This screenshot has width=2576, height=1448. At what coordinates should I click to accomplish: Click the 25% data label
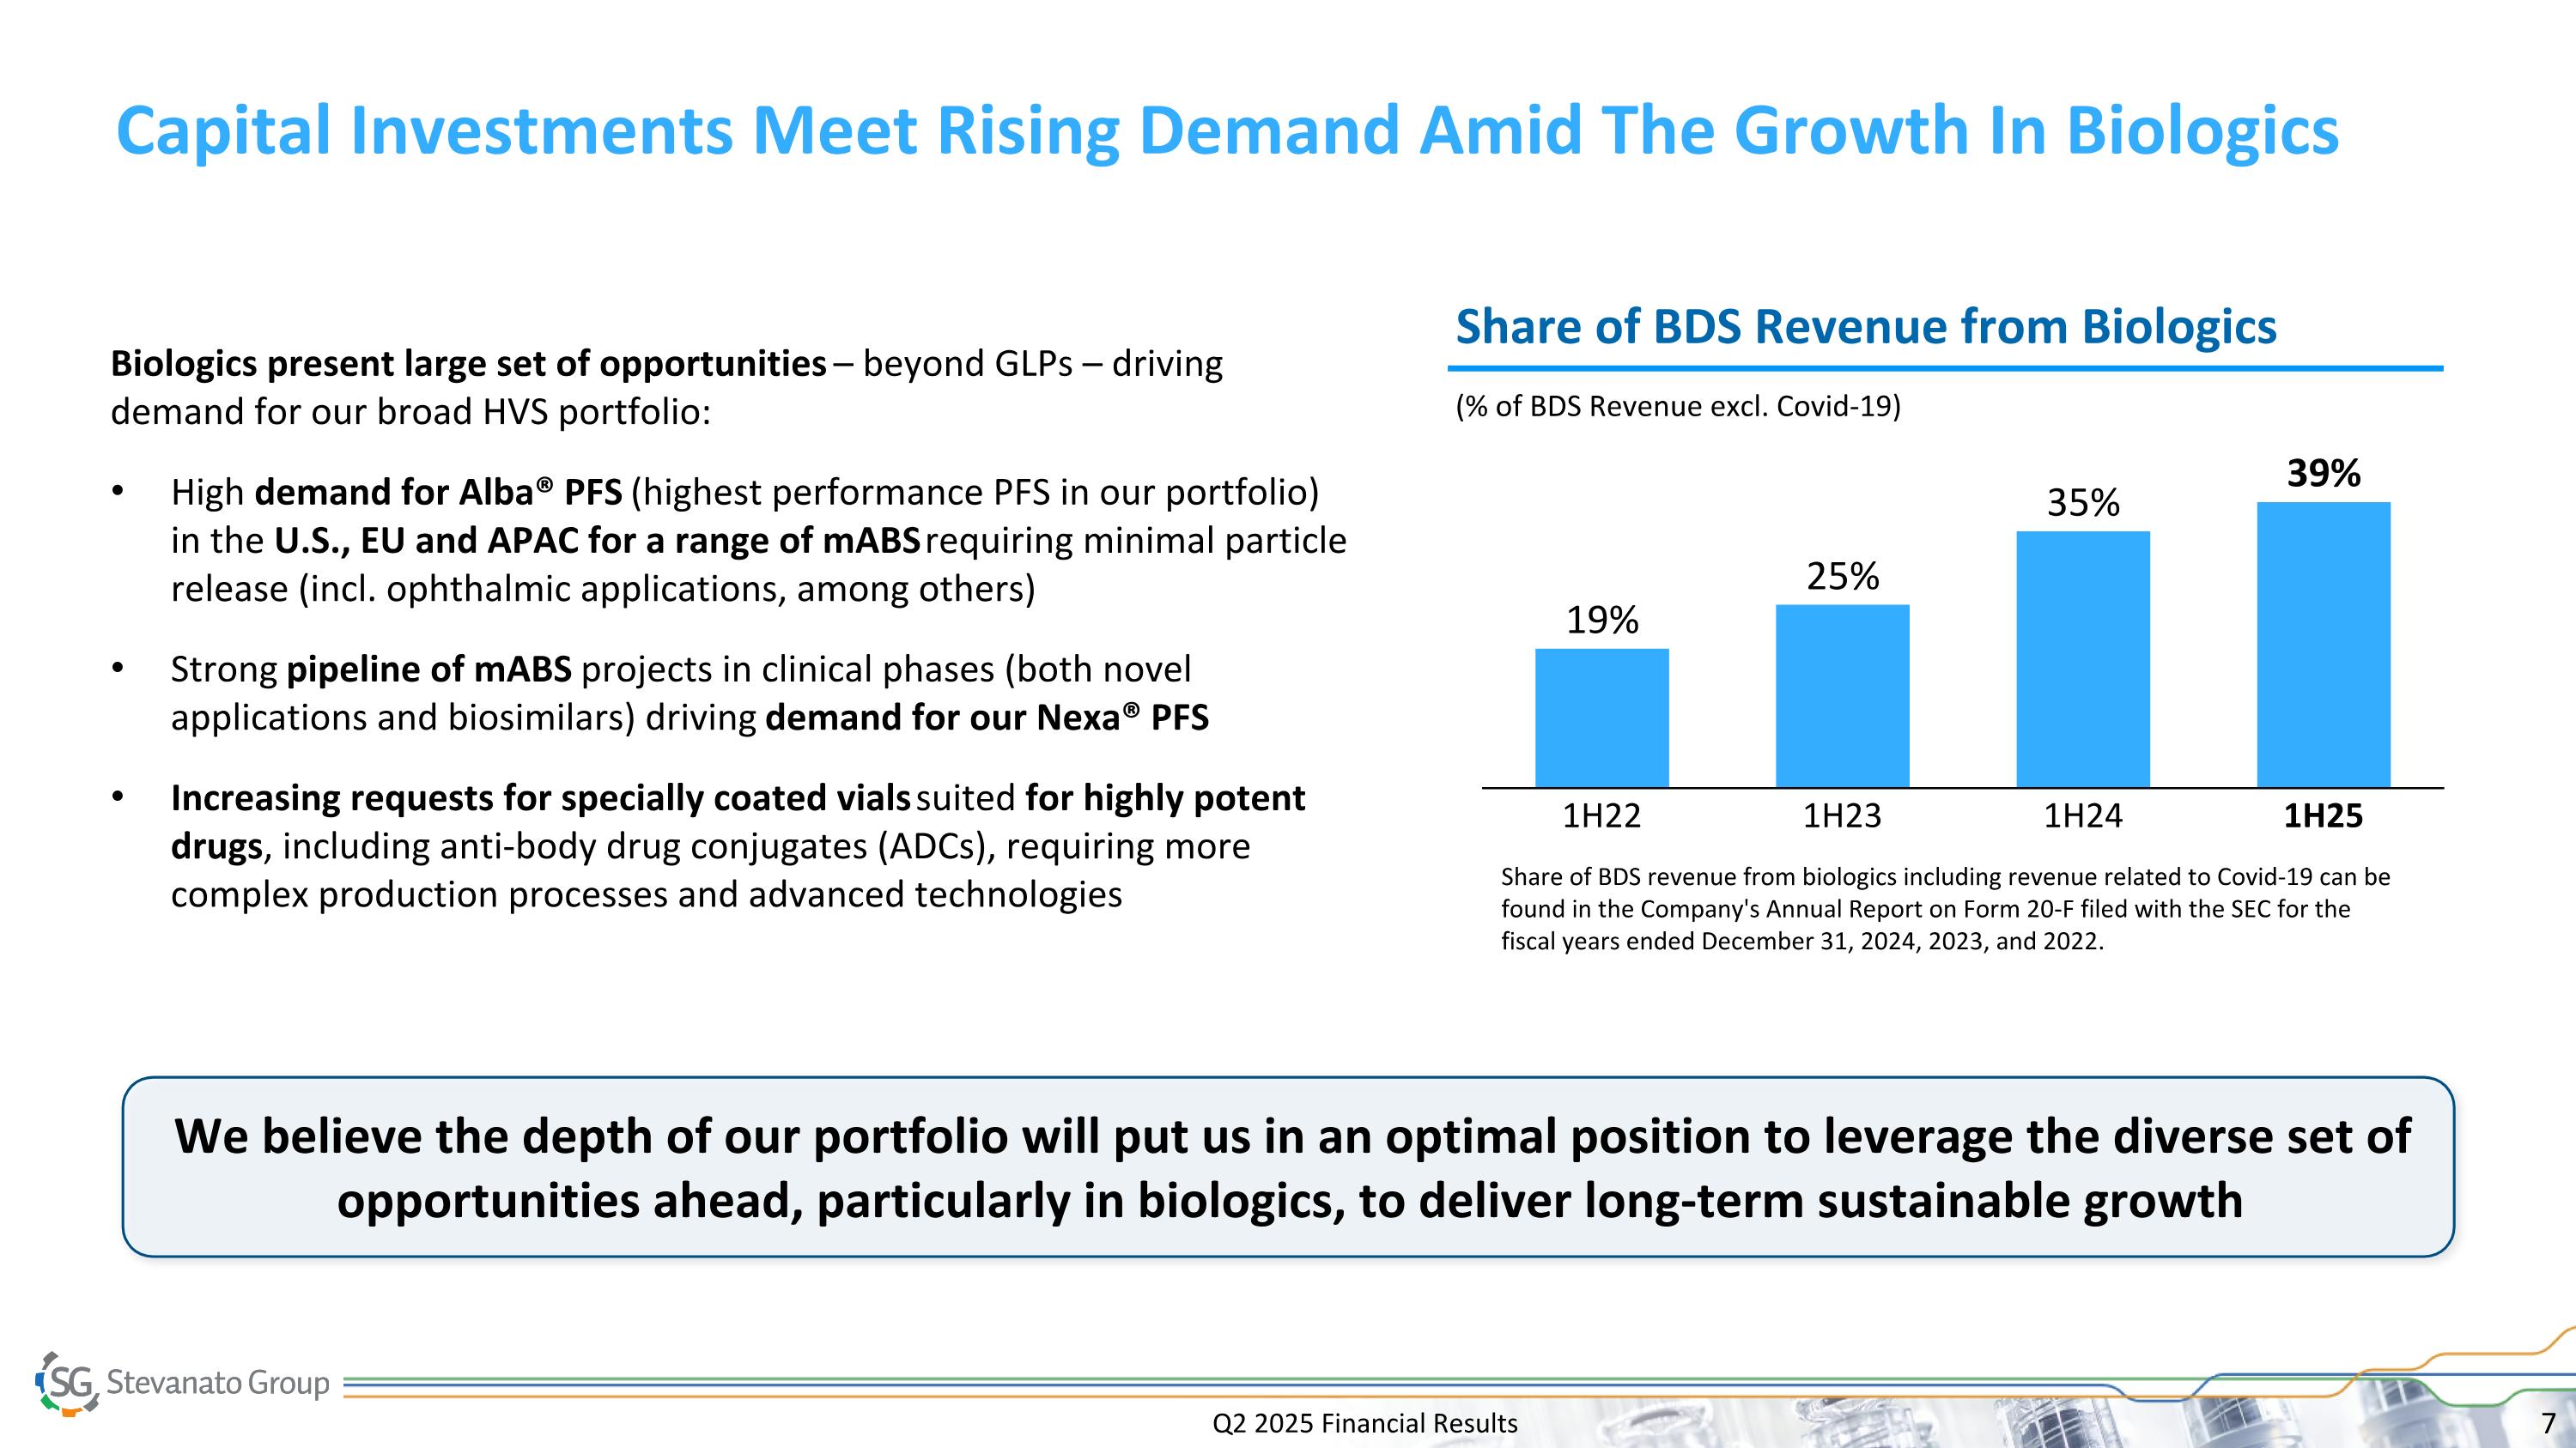pyautogui.click(x=1842, y=577)
